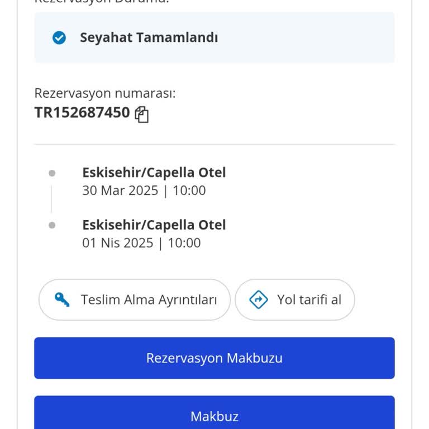Viewport: 429px width, 429px height.
Task: Click the divider line under the reservation number
Action: 214,145
